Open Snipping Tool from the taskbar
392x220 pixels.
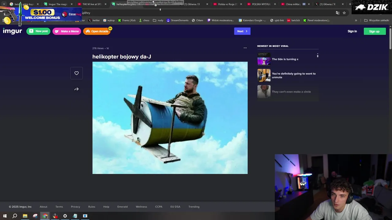coord(35,216)
